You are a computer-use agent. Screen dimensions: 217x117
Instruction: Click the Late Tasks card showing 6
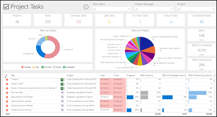point(109,20)
